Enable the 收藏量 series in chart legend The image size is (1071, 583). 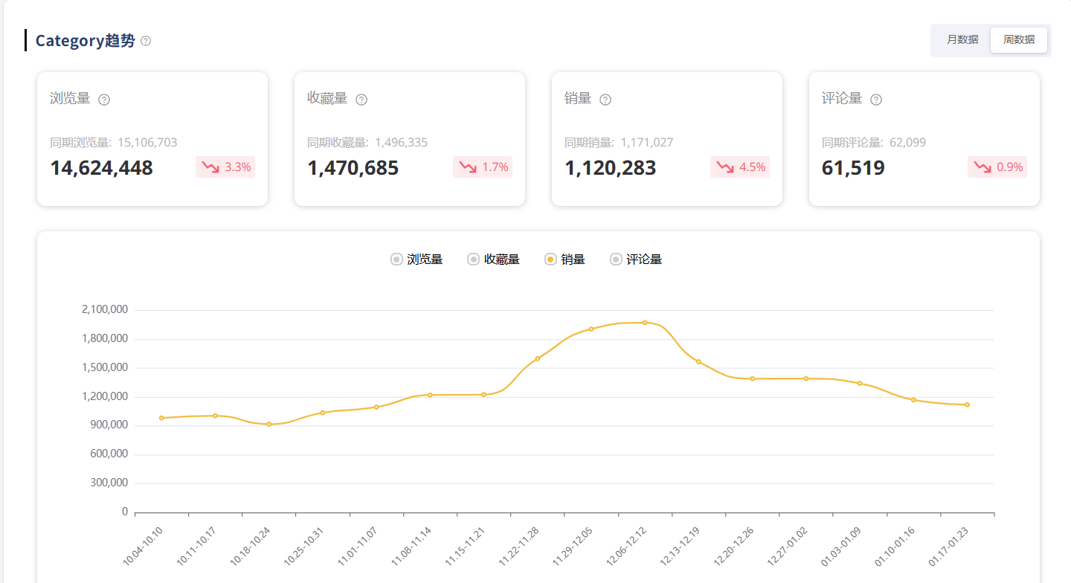[493, 260]
